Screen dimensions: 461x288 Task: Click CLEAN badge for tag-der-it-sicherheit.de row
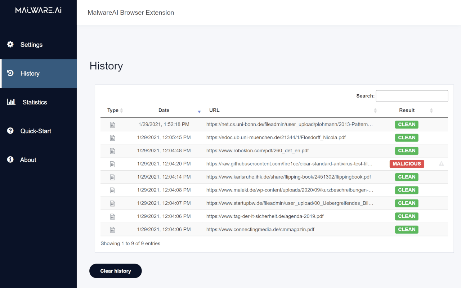[x=407, y=216]
